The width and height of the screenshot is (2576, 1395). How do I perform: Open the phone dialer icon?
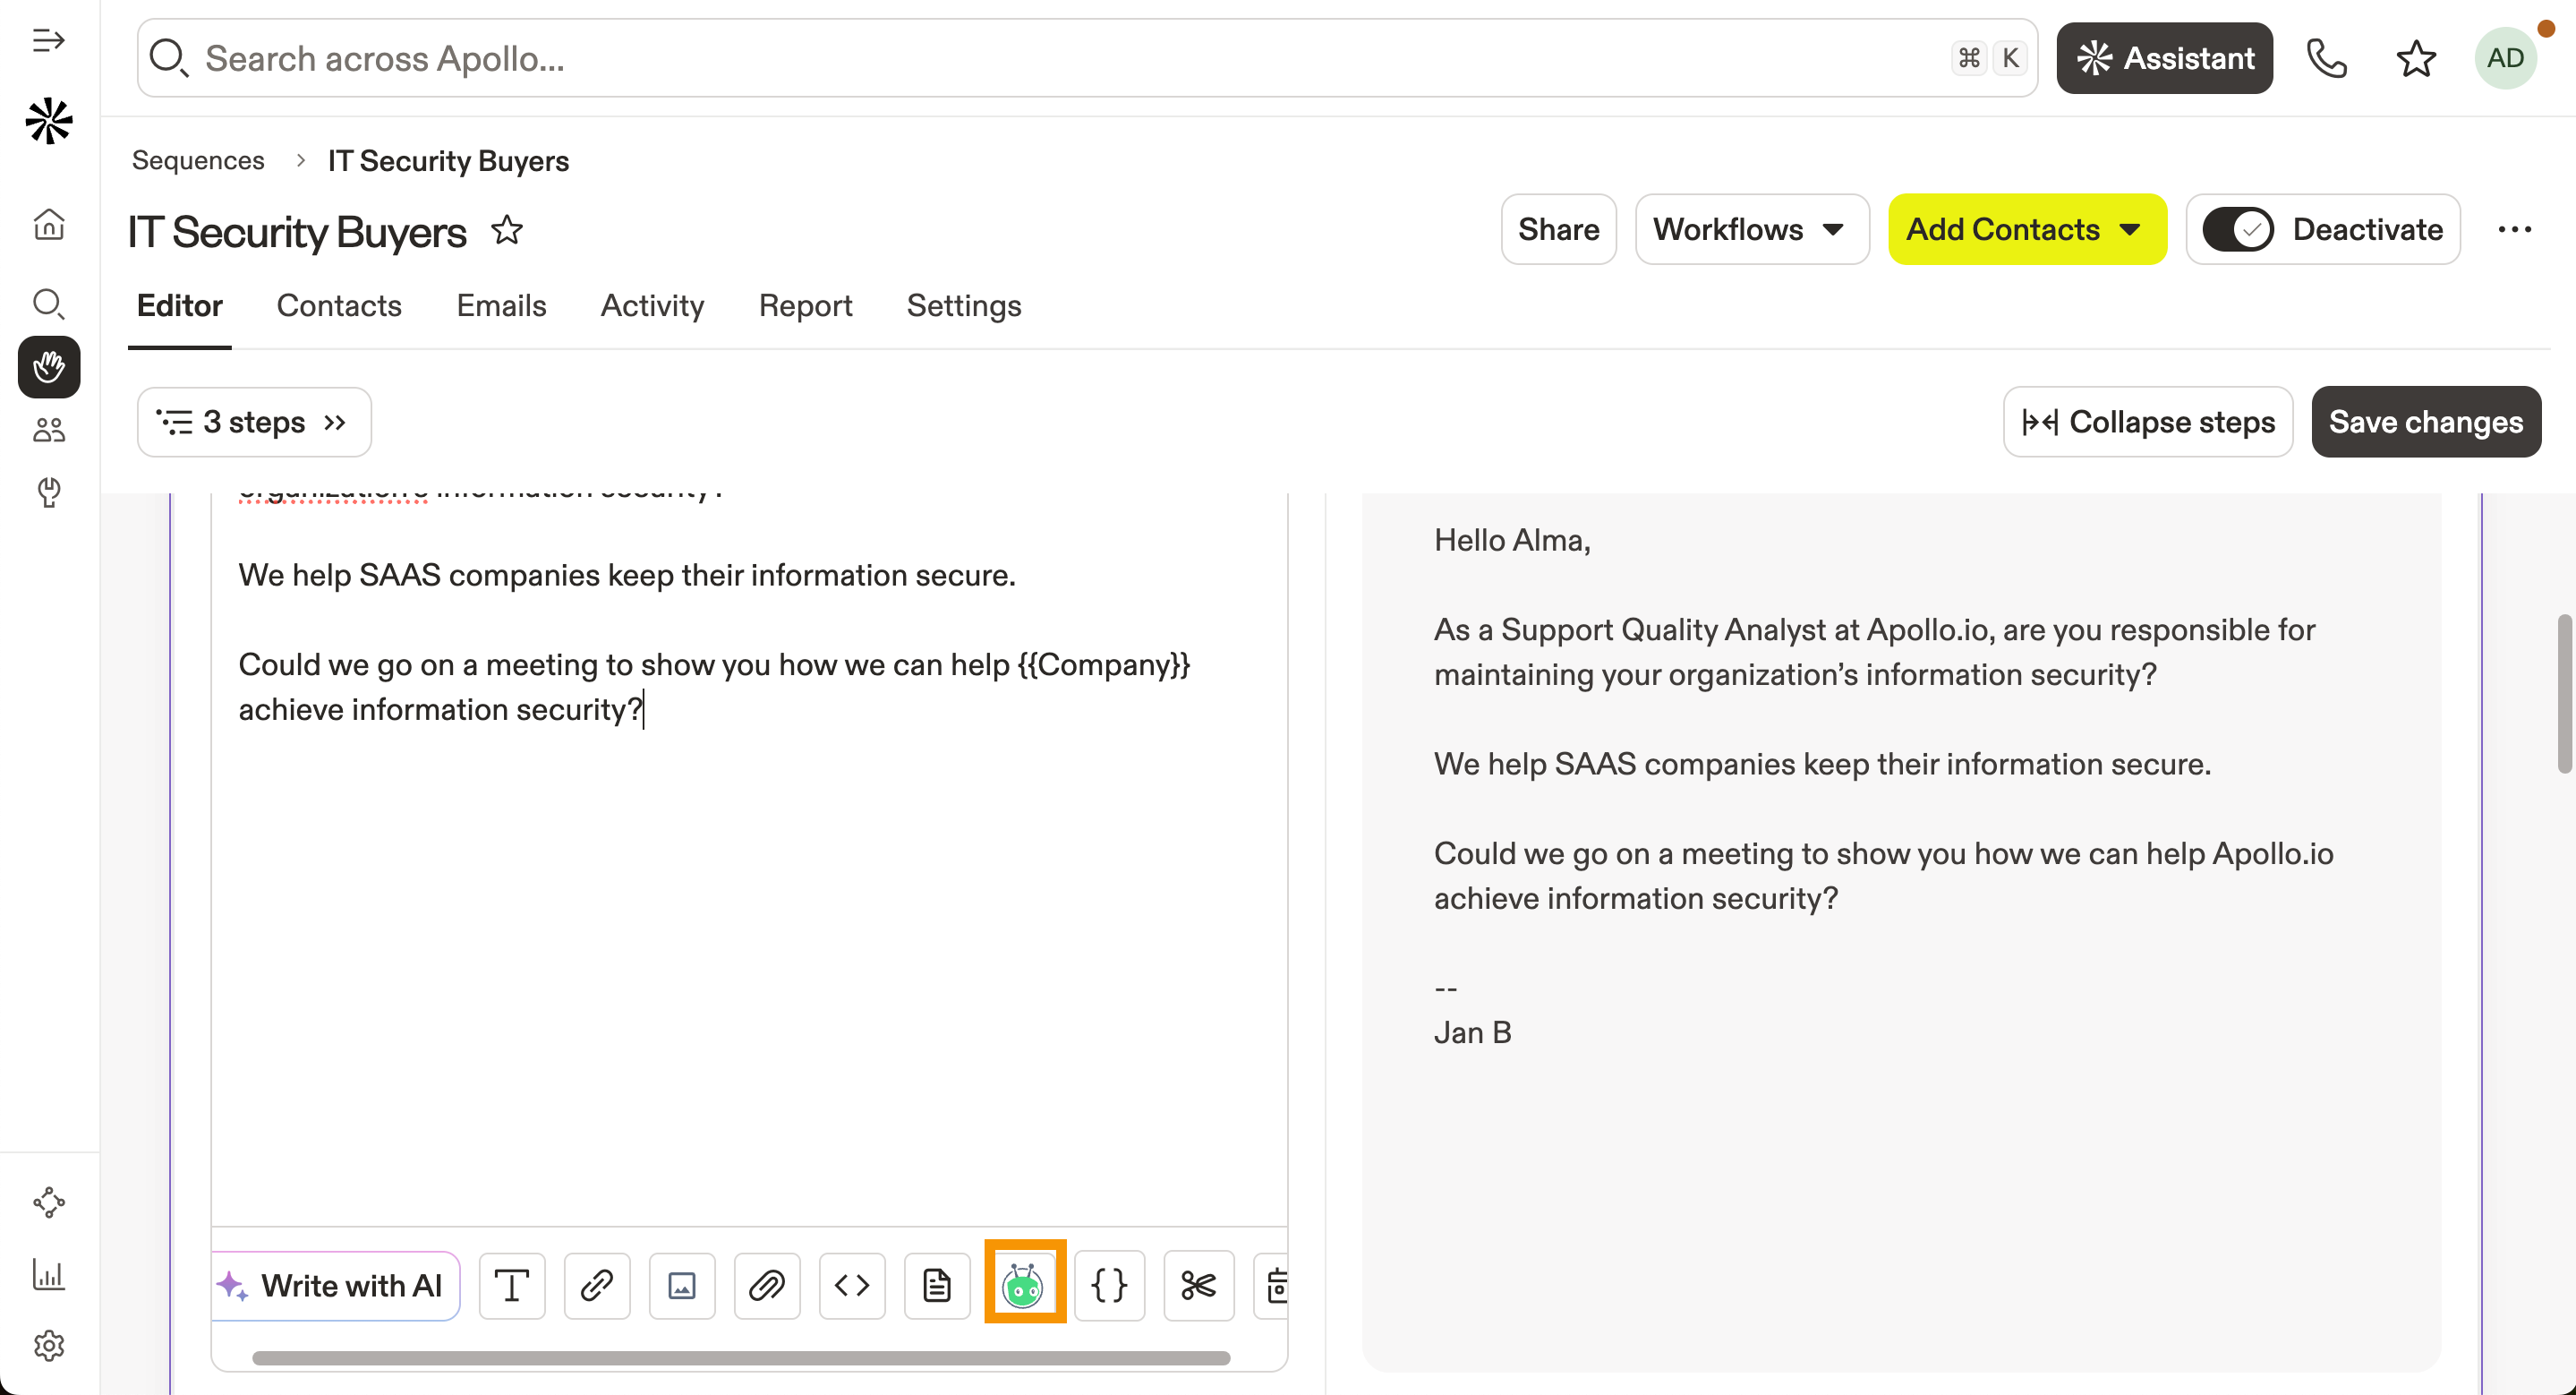point(2326,58)
